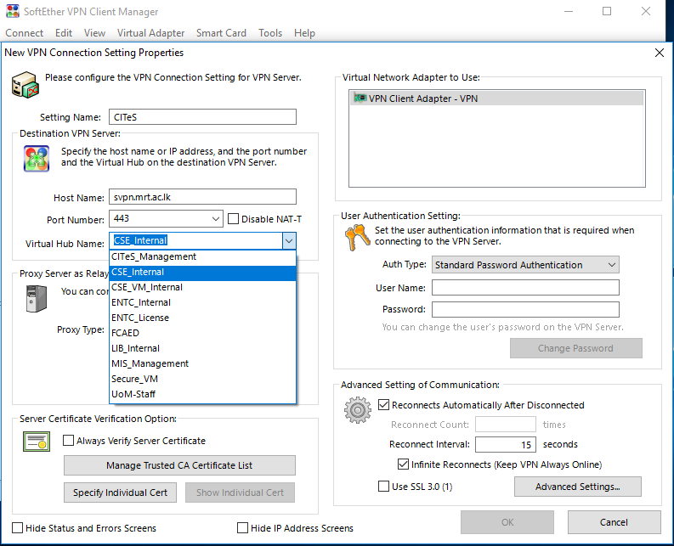Click Show Individual Cert button

pyautogui.click(x=240, y=493)
